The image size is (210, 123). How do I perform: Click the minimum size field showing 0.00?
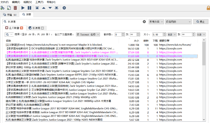click(158, 34)
